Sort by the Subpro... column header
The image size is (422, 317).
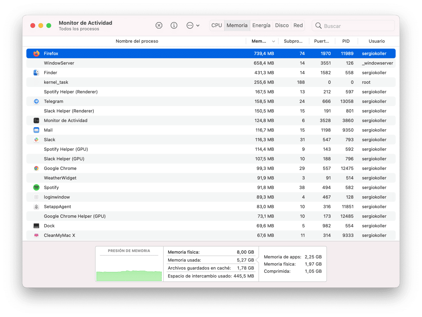pyautogui.click(x=293, y=41)
